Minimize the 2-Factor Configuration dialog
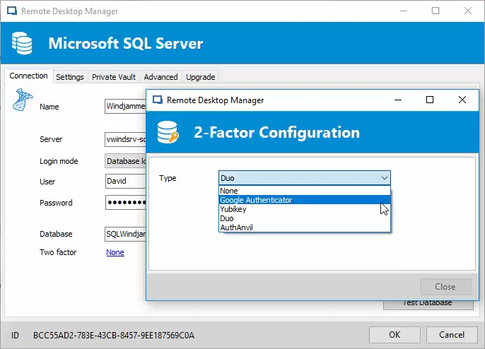The width and height of the screenshot is (485, 349). (398, 100)
